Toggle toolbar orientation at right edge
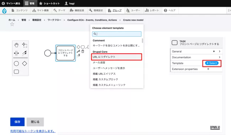This screenshot has height=135, width=231. (x=229, y=10)
